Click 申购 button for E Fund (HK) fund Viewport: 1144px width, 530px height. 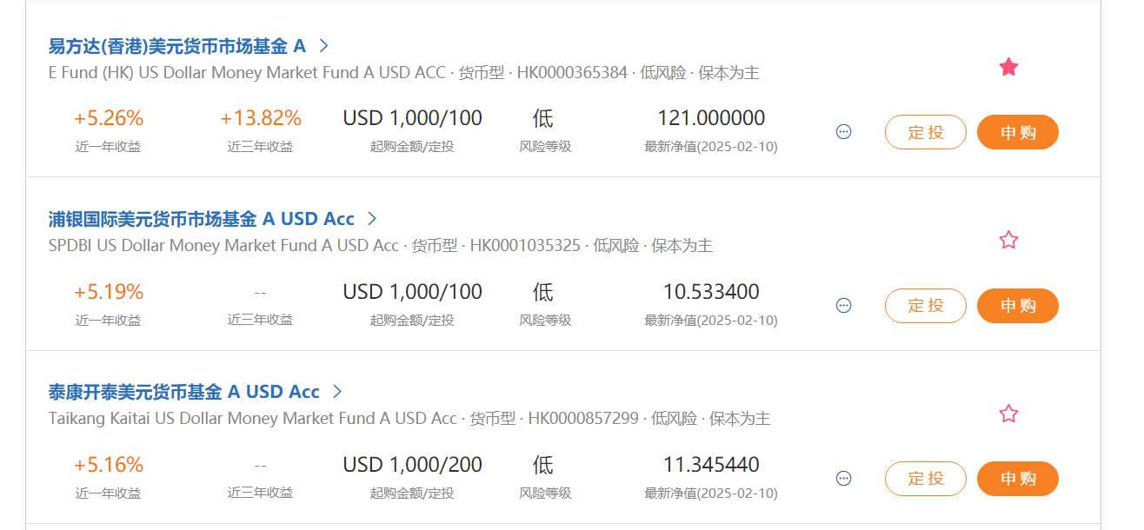(x=1018, y=132)
